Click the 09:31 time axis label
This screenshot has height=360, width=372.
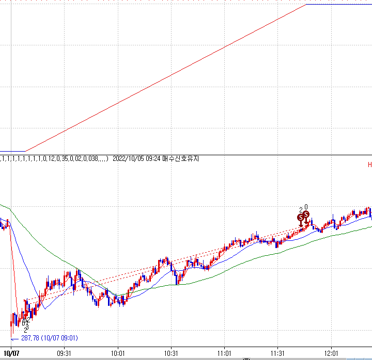tap(64, 354)
